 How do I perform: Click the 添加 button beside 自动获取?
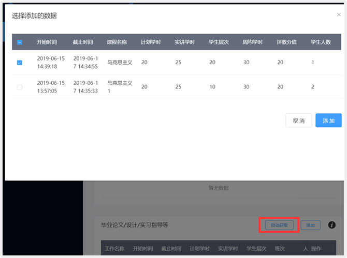point(310,225)
